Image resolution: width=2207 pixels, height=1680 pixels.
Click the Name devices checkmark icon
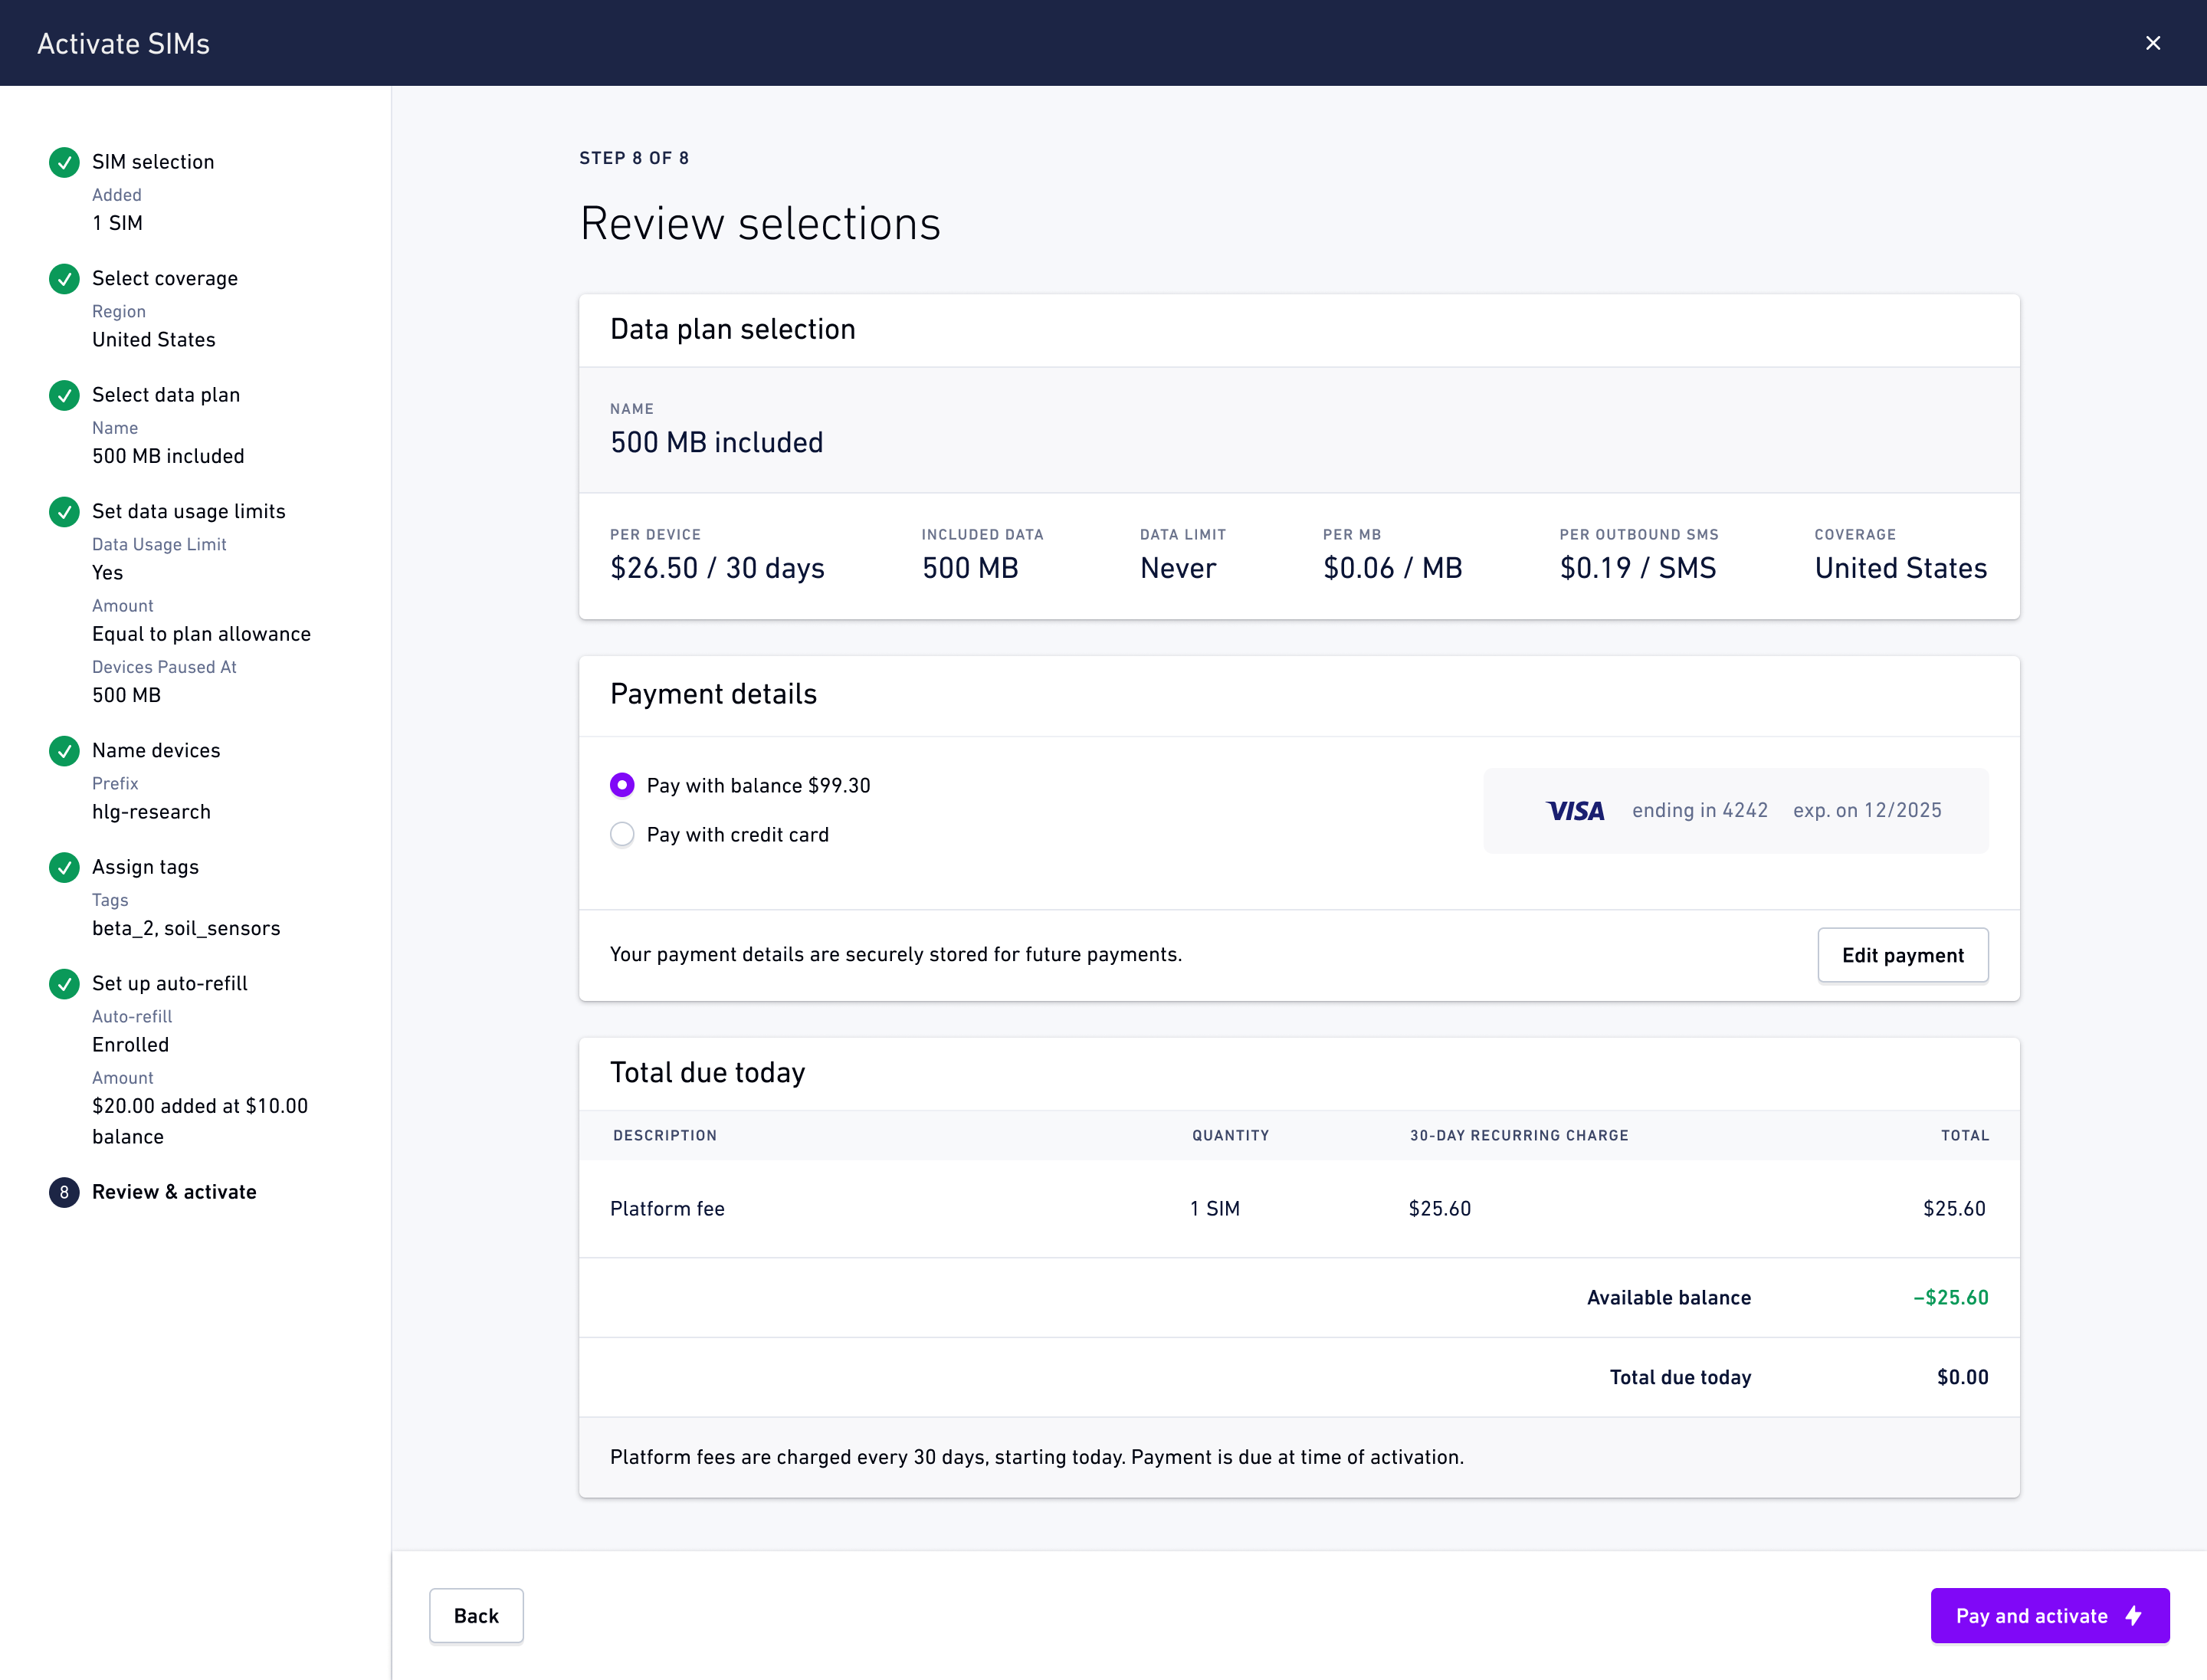tap(64, 751)
